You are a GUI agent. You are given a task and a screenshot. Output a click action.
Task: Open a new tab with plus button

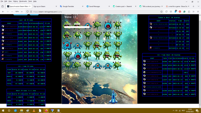(193, 6)
